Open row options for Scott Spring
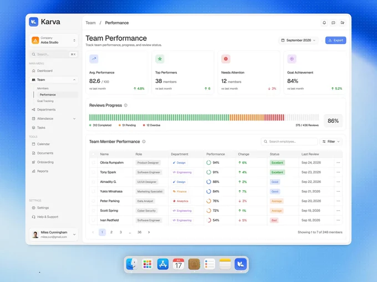The height and width of the screenshot is (282, 377). (x=338, y=211)
